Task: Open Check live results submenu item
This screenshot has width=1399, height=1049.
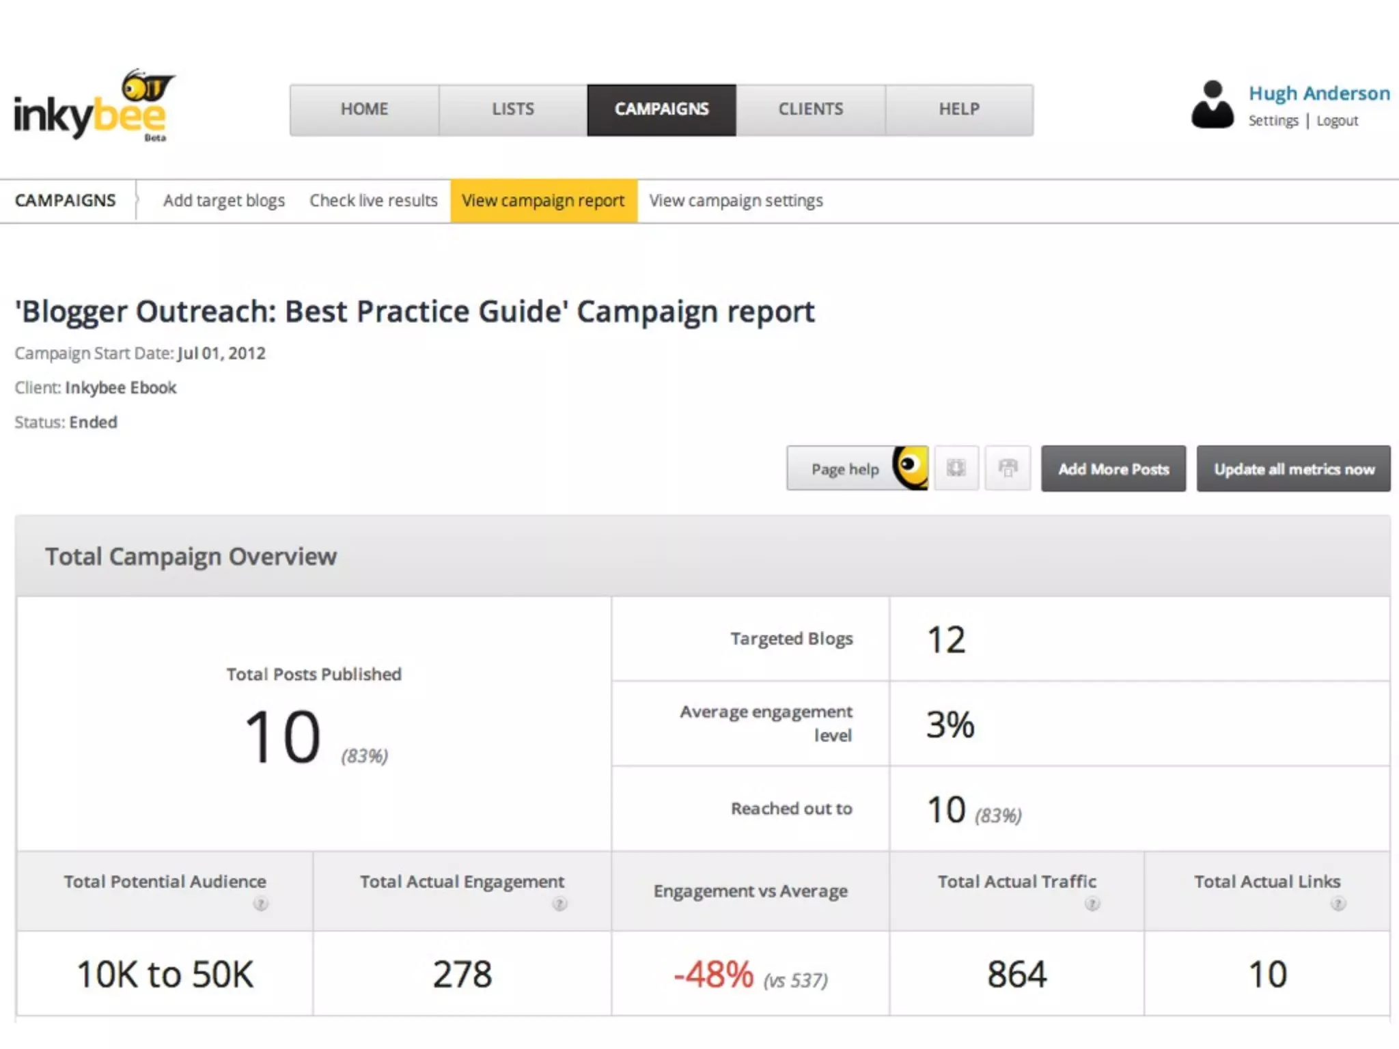Action: [373, 201]
